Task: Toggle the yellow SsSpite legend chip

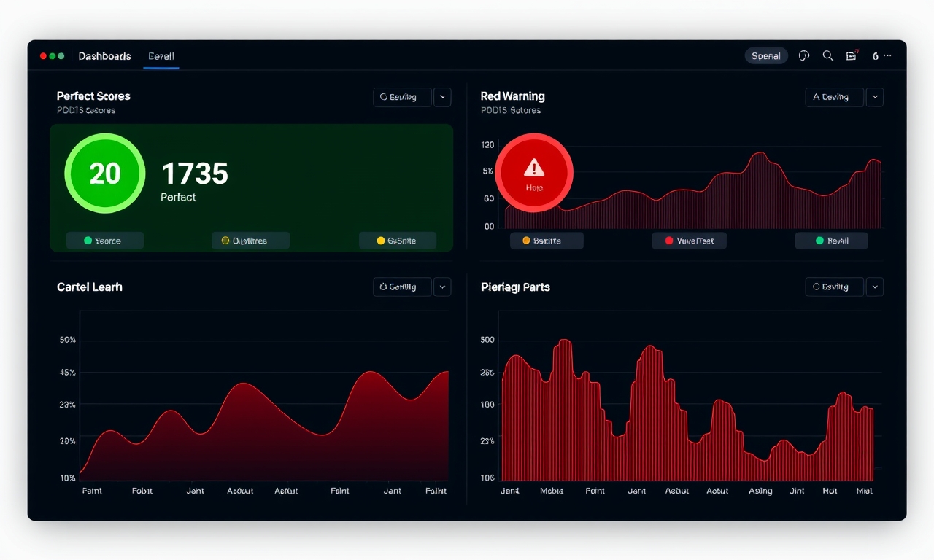Action: pos(398,241)
